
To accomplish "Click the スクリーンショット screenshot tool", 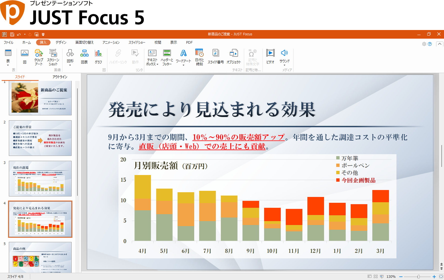I will coord(53,57).
